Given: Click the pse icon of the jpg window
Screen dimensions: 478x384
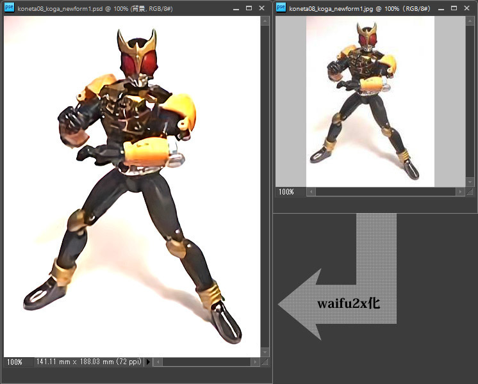Looking at the screenshot, I should click(x=281, y=7).
